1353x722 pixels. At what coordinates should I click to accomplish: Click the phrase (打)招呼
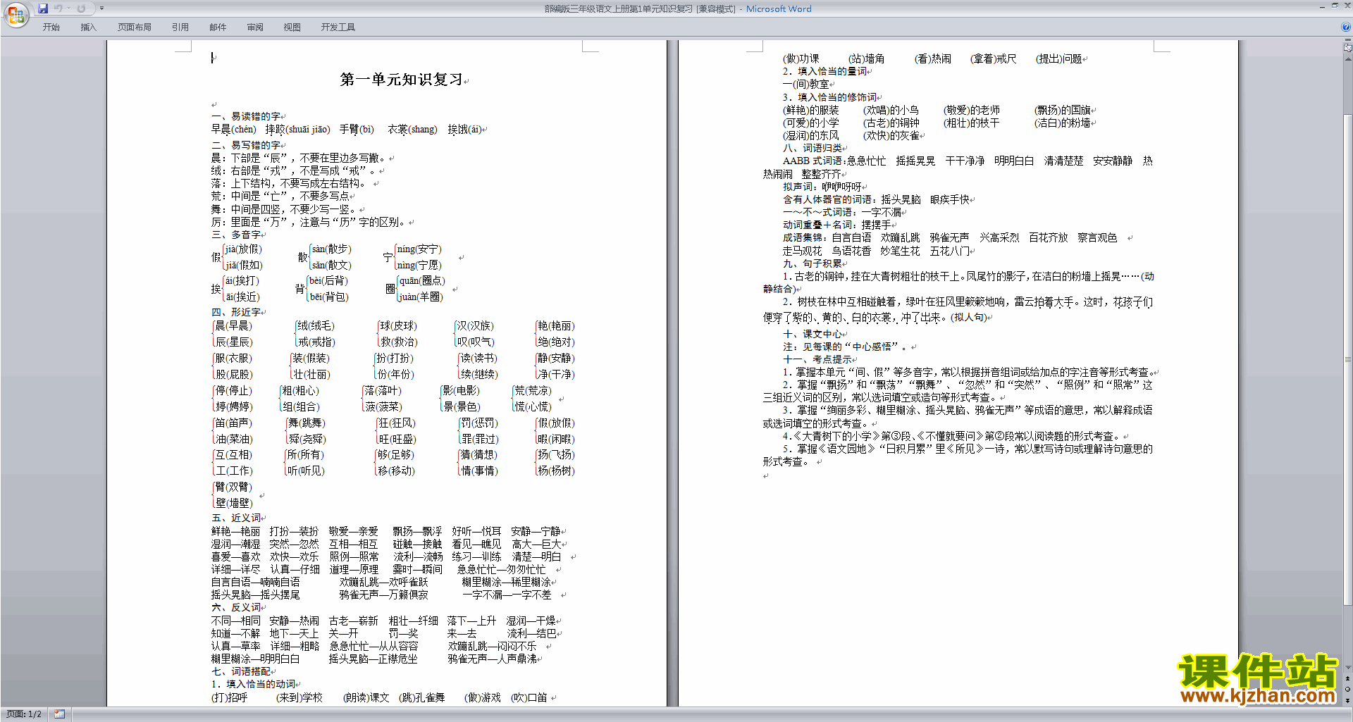(229, 697)
